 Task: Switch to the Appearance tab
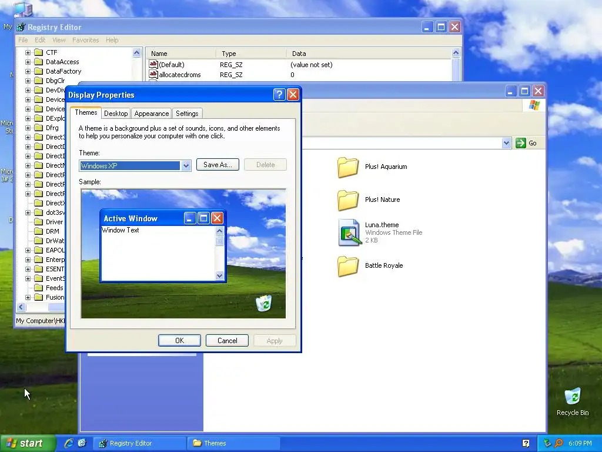click(x=151, y=114)
